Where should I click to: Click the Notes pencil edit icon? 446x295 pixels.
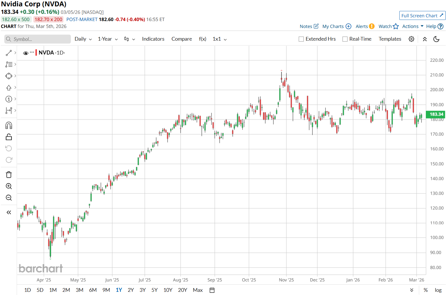click(316, 26)
